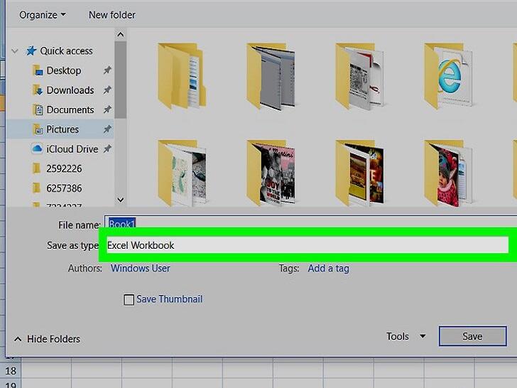The width and height of the screenshot is (517, 388).
Task: Open the Desktop folder icon in sidebar
Action: [x=38, y=70]
